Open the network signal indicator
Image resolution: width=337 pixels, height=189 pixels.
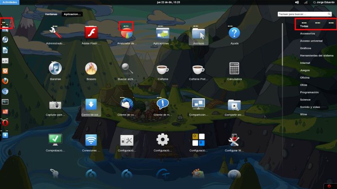[305, 2]
